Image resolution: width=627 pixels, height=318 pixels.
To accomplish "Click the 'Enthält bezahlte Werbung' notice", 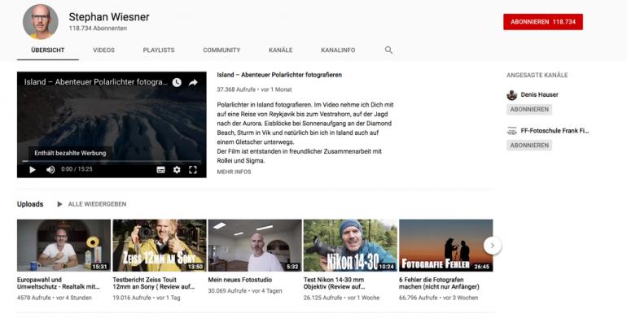I will pyautogui.click(x=70, y=153).
